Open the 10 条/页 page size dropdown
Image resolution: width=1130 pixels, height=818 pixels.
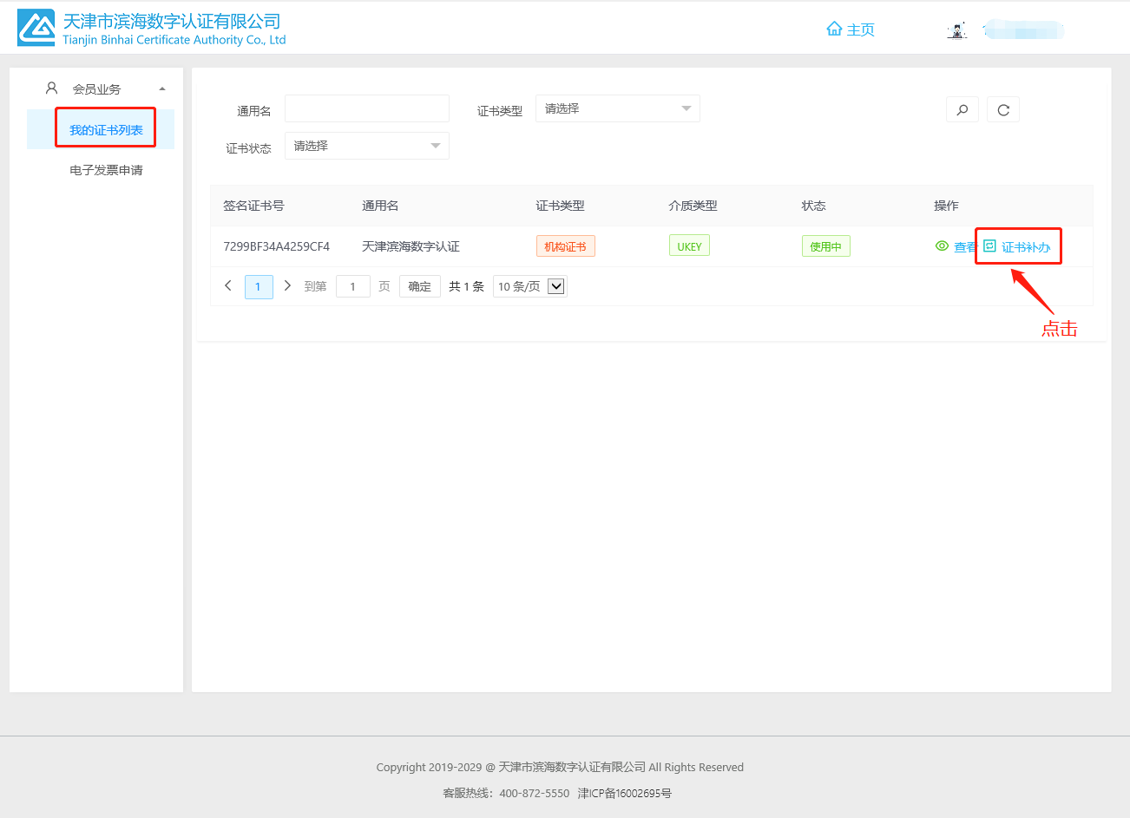point(529,286)
